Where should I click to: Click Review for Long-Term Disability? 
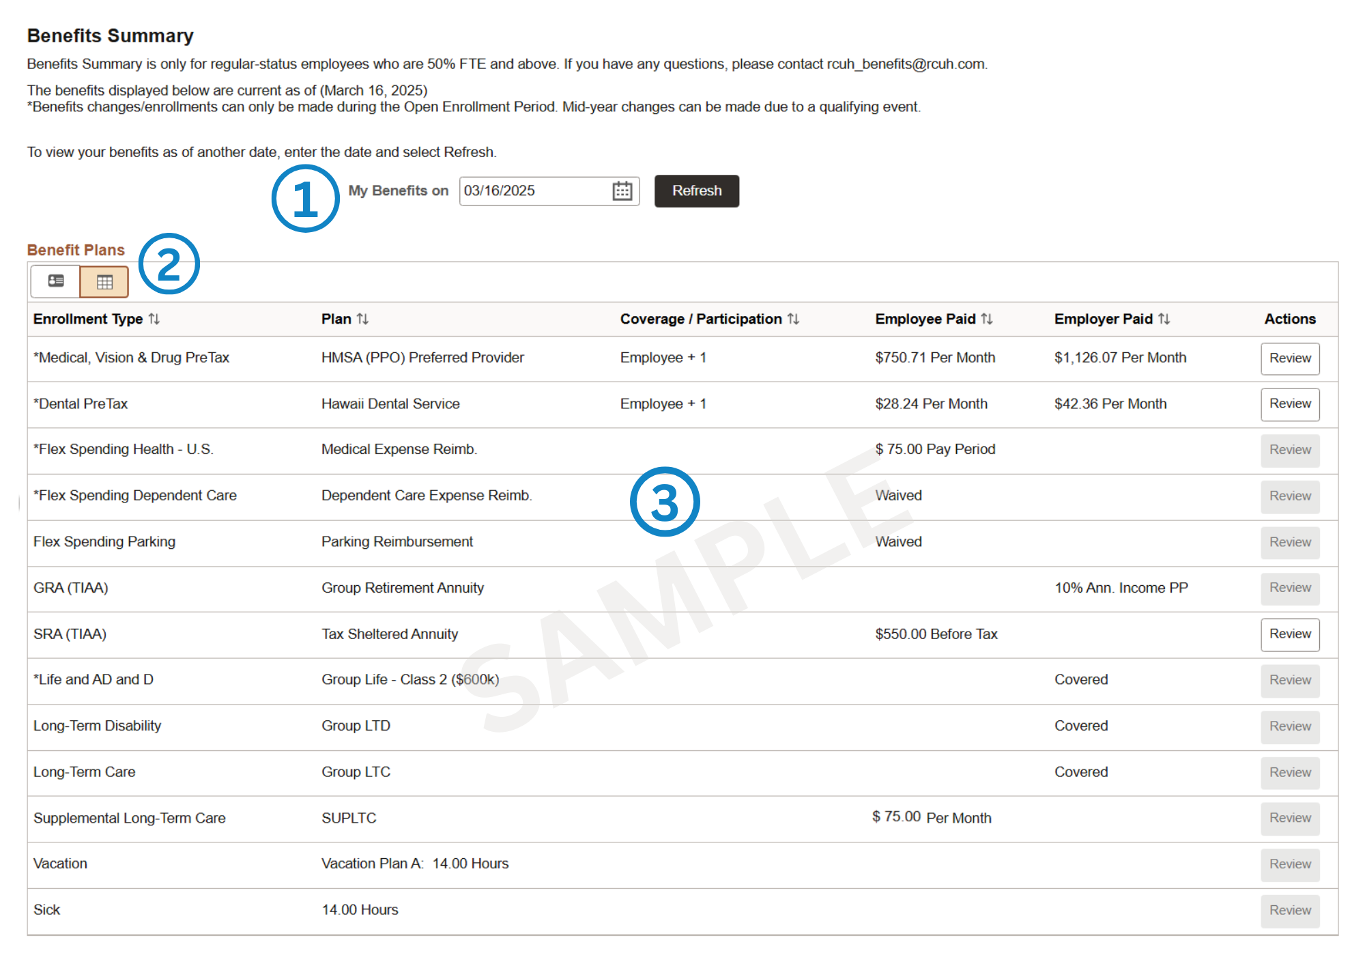tap(1289, 726)
